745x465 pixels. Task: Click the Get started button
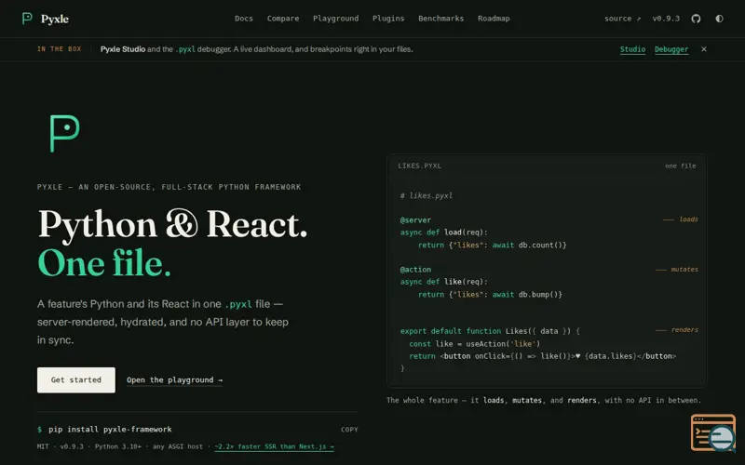[x=76, y=379]
